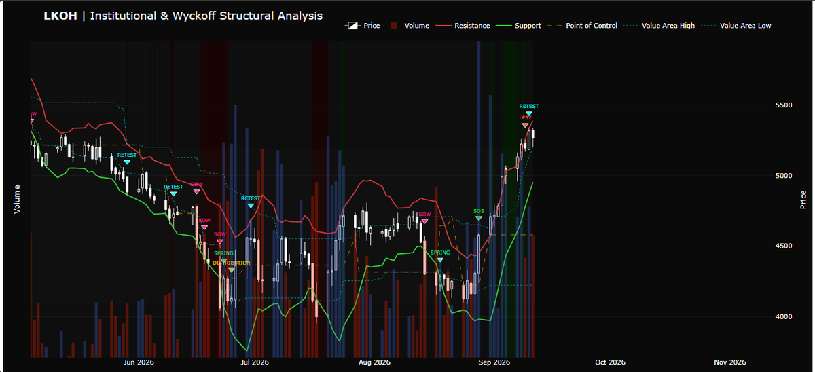815x372 pixels.
Task: Hide the Point of Control legend entry
Action: coord(584,26)
